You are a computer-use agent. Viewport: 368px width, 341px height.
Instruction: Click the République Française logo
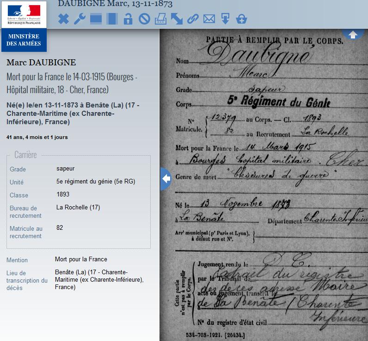point(24,14)
